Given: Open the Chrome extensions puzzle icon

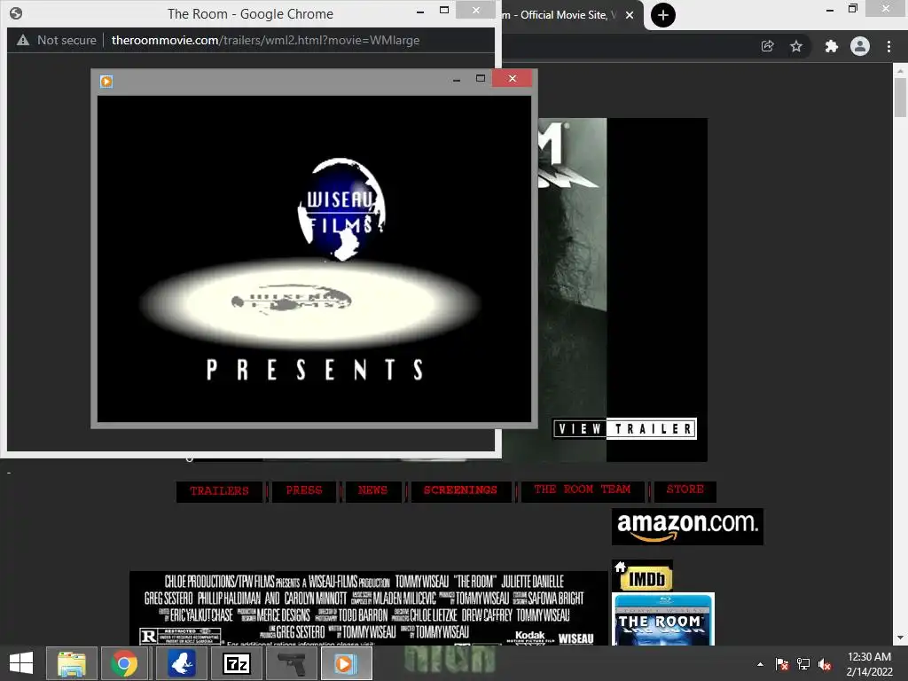Looking at the screenshot, I should (831, 46).
